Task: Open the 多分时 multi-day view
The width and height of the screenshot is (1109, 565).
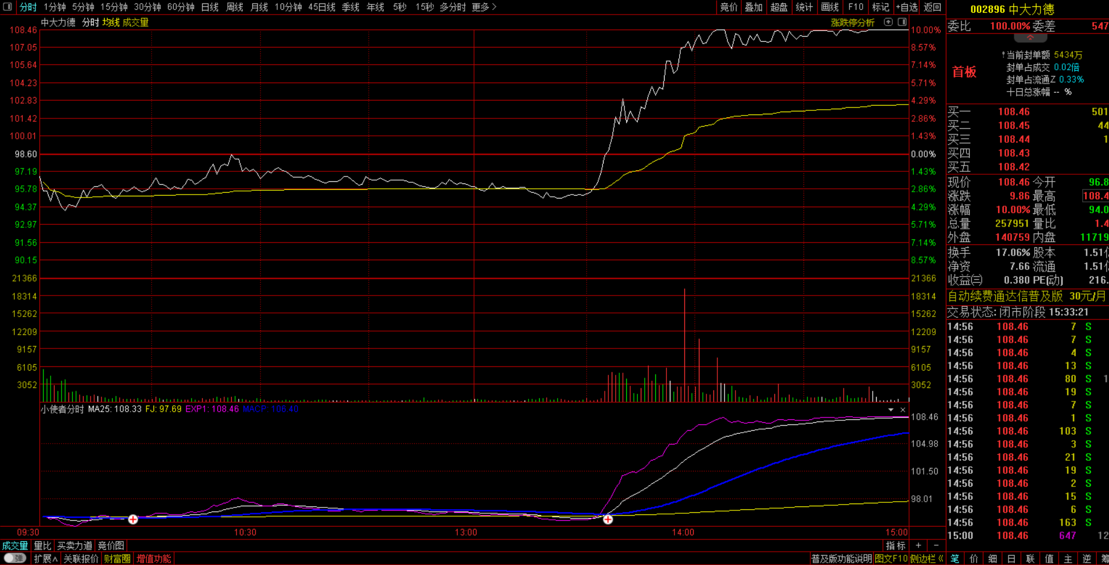Action: tap(453, 7)
